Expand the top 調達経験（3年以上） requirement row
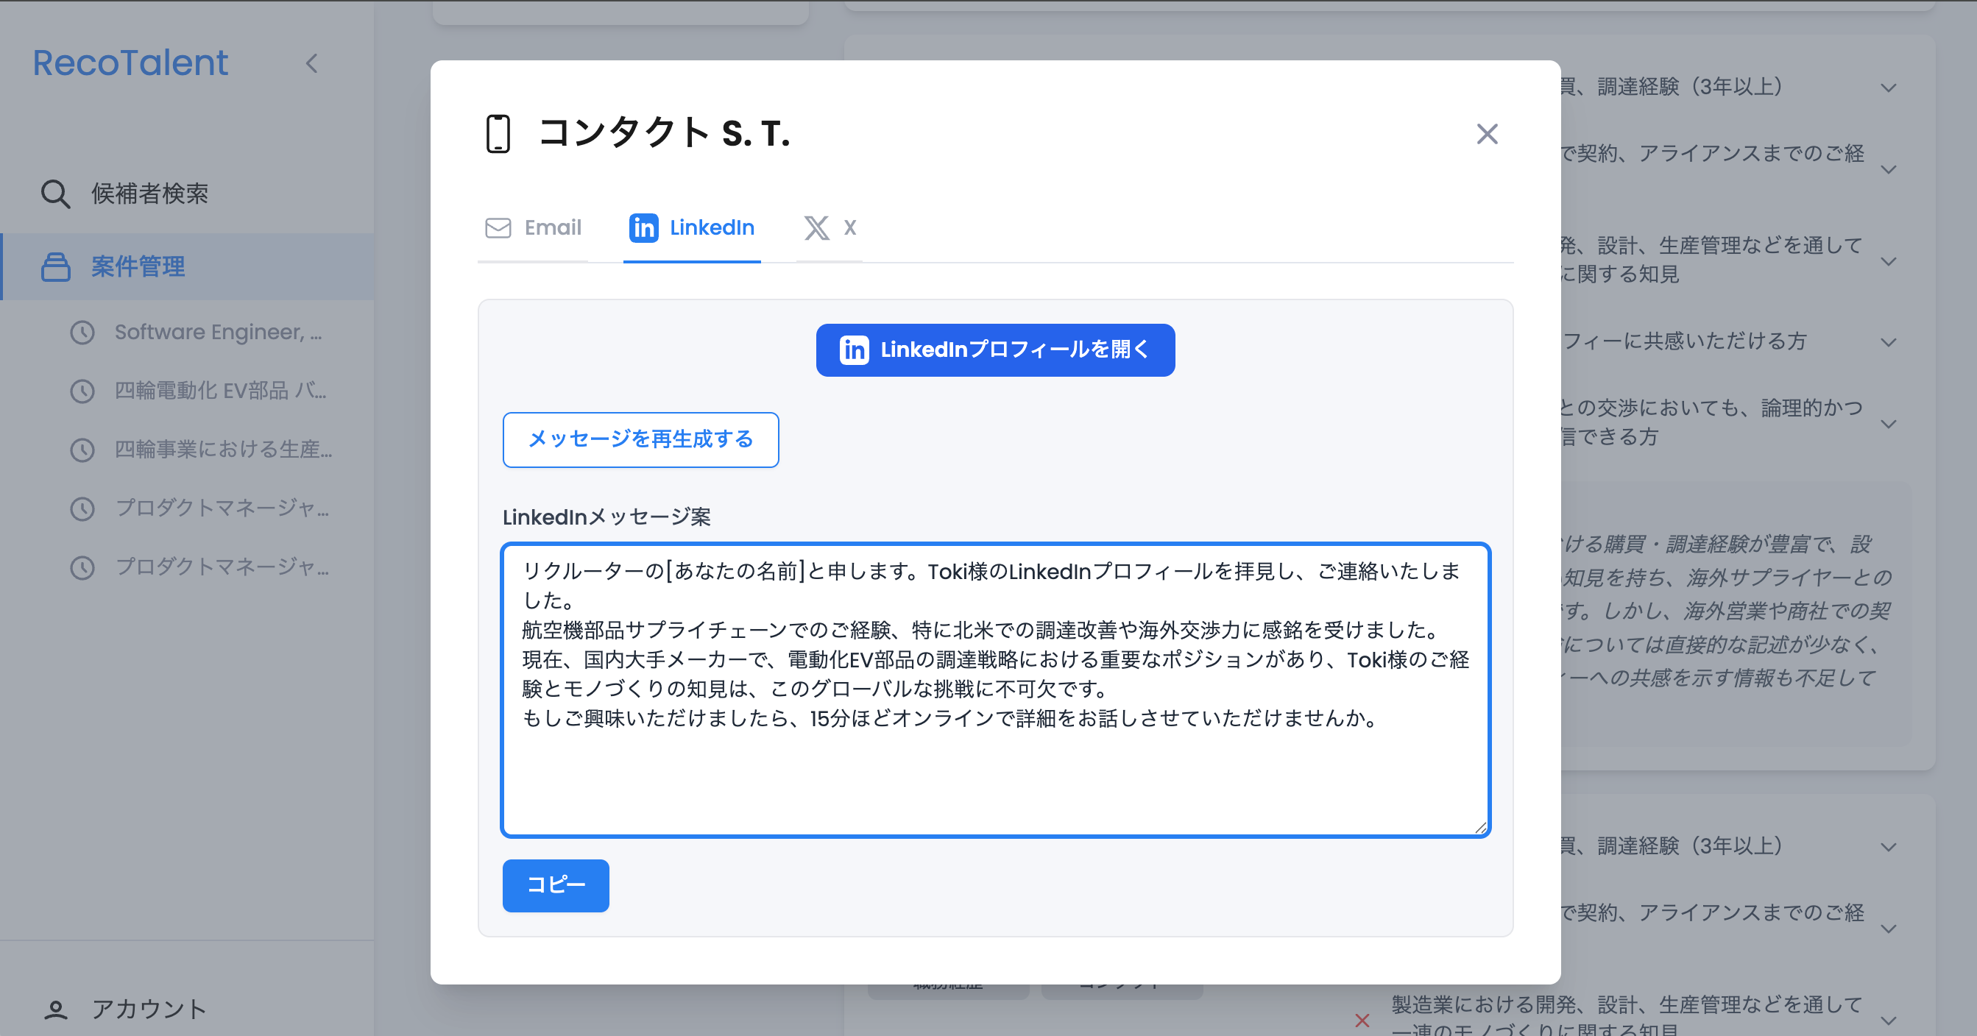Viewport: 1977px width, 1036px height. click(1888, 88)
